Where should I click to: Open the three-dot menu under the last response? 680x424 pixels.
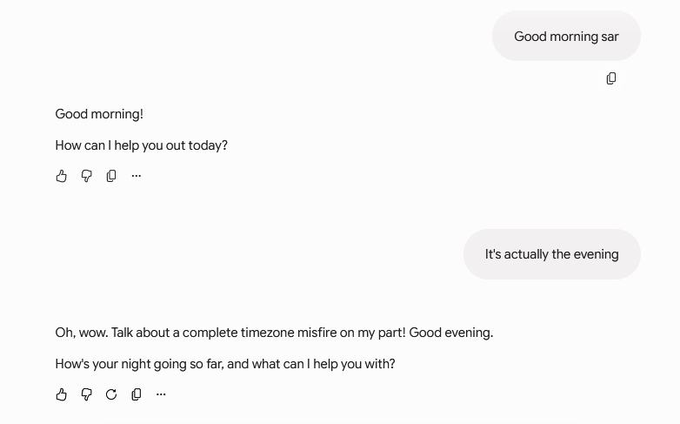coord(161,394)
